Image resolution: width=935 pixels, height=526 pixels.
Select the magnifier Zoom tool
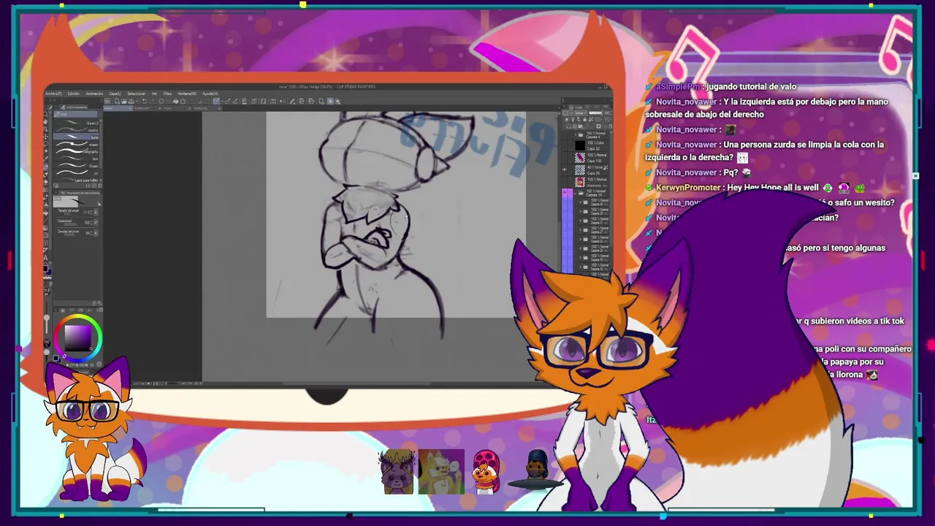click(46, 114)
